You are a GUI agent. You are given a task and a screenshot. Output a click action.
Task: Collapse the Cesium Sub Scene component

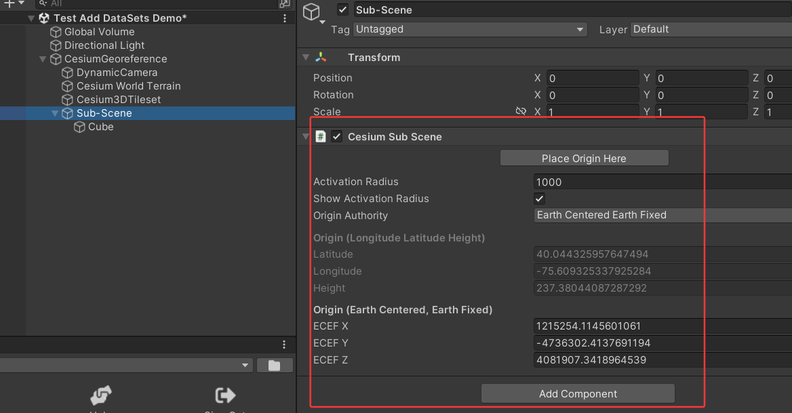(x=306, y=136)
